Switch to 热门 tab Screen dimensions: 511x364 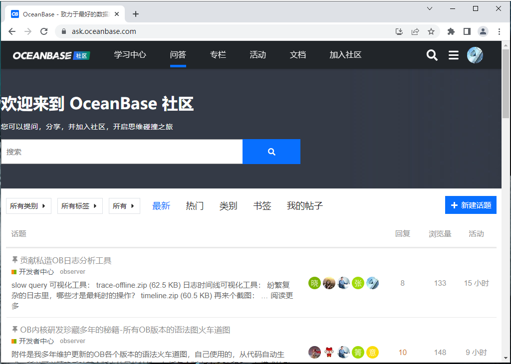195,206
